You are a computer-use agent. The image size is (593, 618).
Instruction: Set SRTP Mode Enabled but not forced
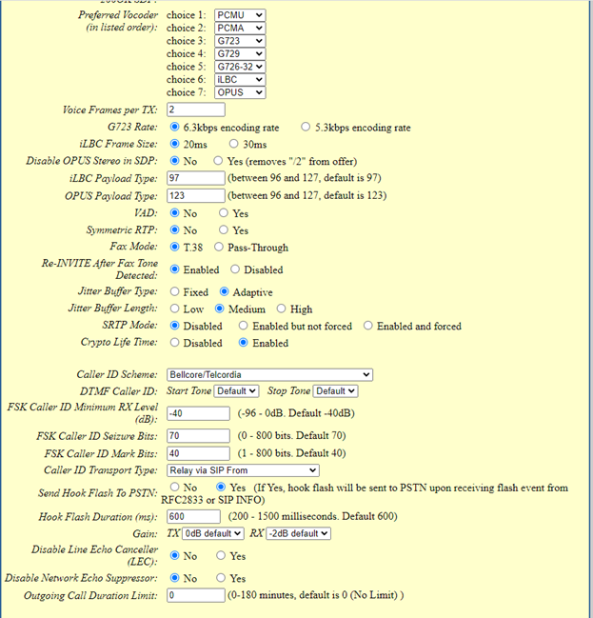(x=243, y=326)
